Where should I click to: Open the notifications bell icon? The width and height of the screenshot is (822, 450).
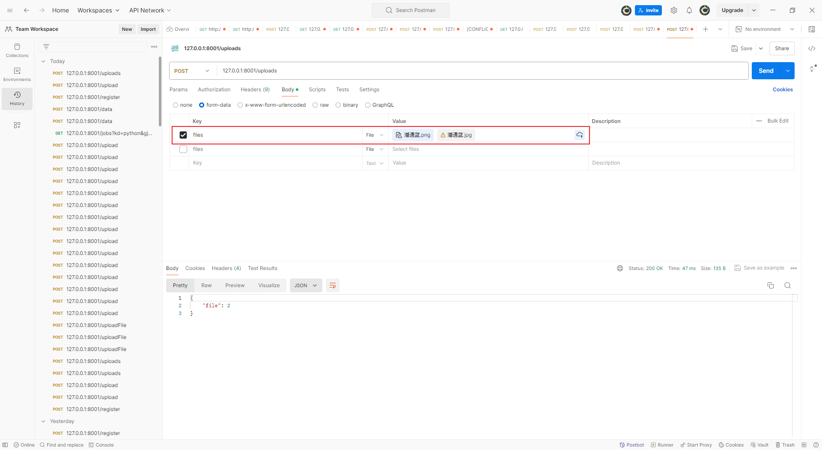coord(689,10)
